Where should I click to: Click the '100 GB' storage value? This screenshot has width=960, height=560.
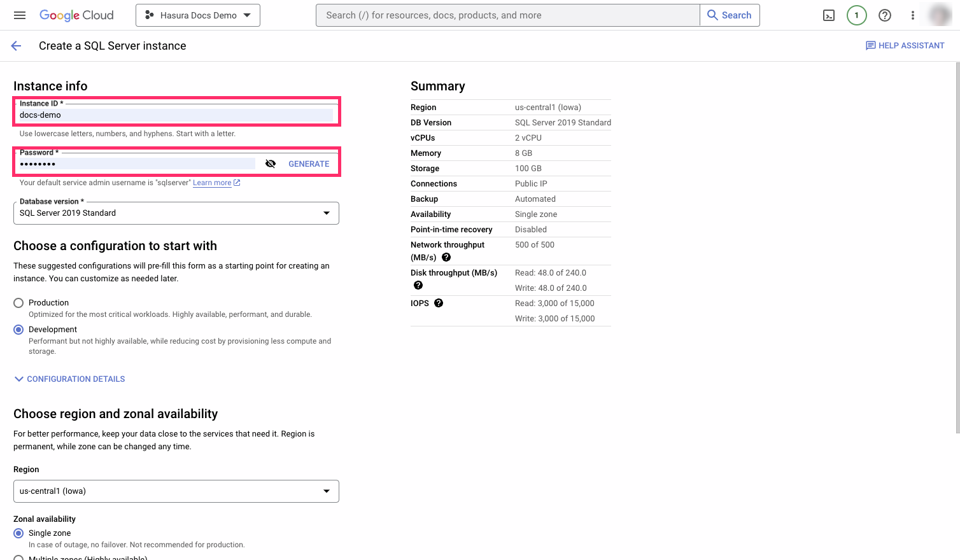coord(528,169)
